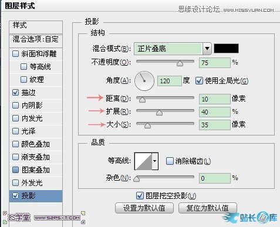Enable the 斜面和浮雕 checkbox

pyautogui.click(x=15, y=54)
